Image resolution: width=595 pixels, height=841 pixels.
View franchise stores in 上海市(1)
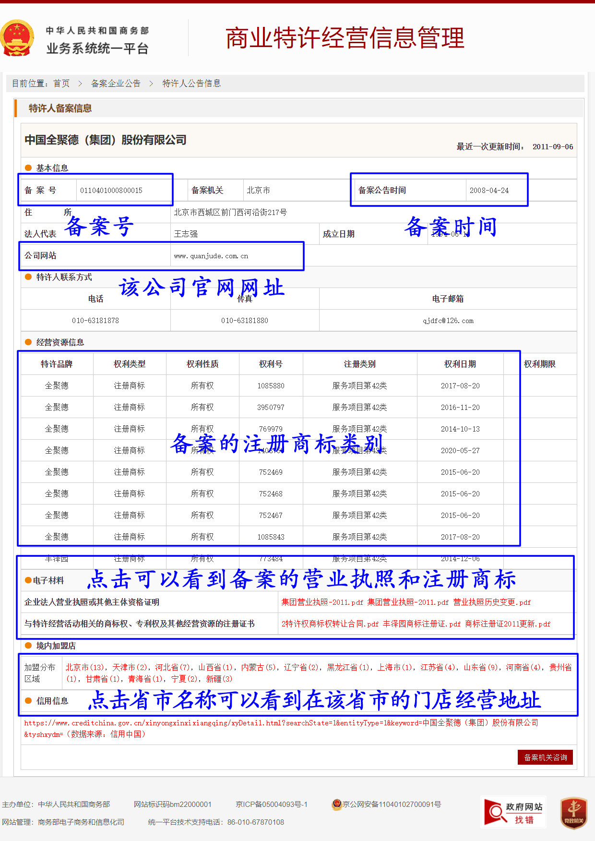tap(394, 667)
